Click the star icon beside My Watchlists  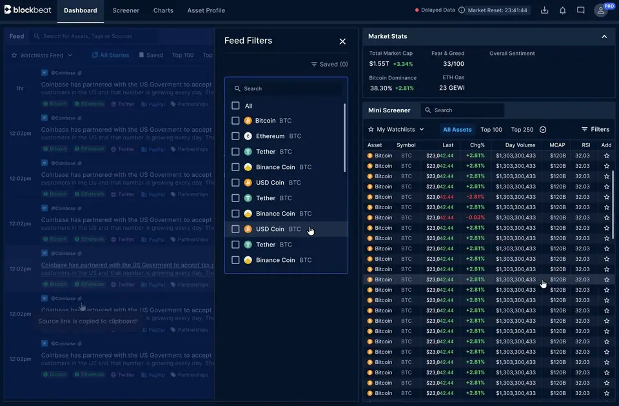tap(371, 129)
